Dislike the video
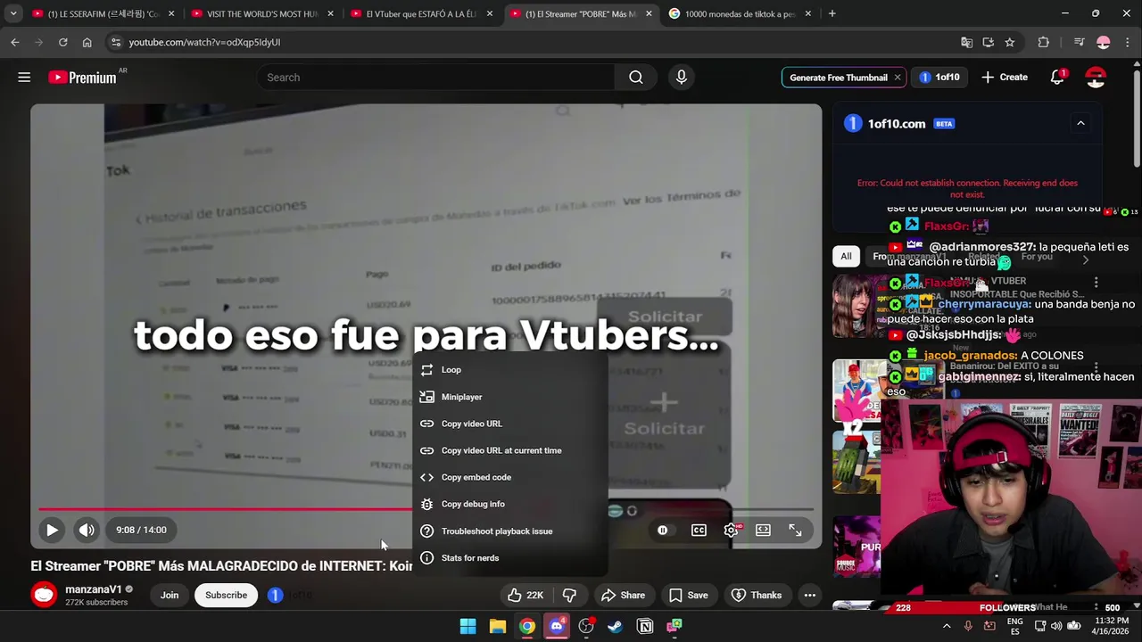The height and width of the screenshot is (642, 1142). 569,595
